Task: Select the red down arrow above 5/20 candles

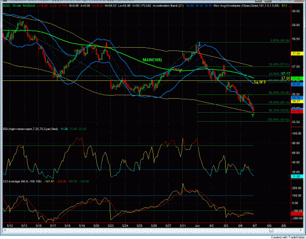Action: pyautogui.click(x=106, y=45)
